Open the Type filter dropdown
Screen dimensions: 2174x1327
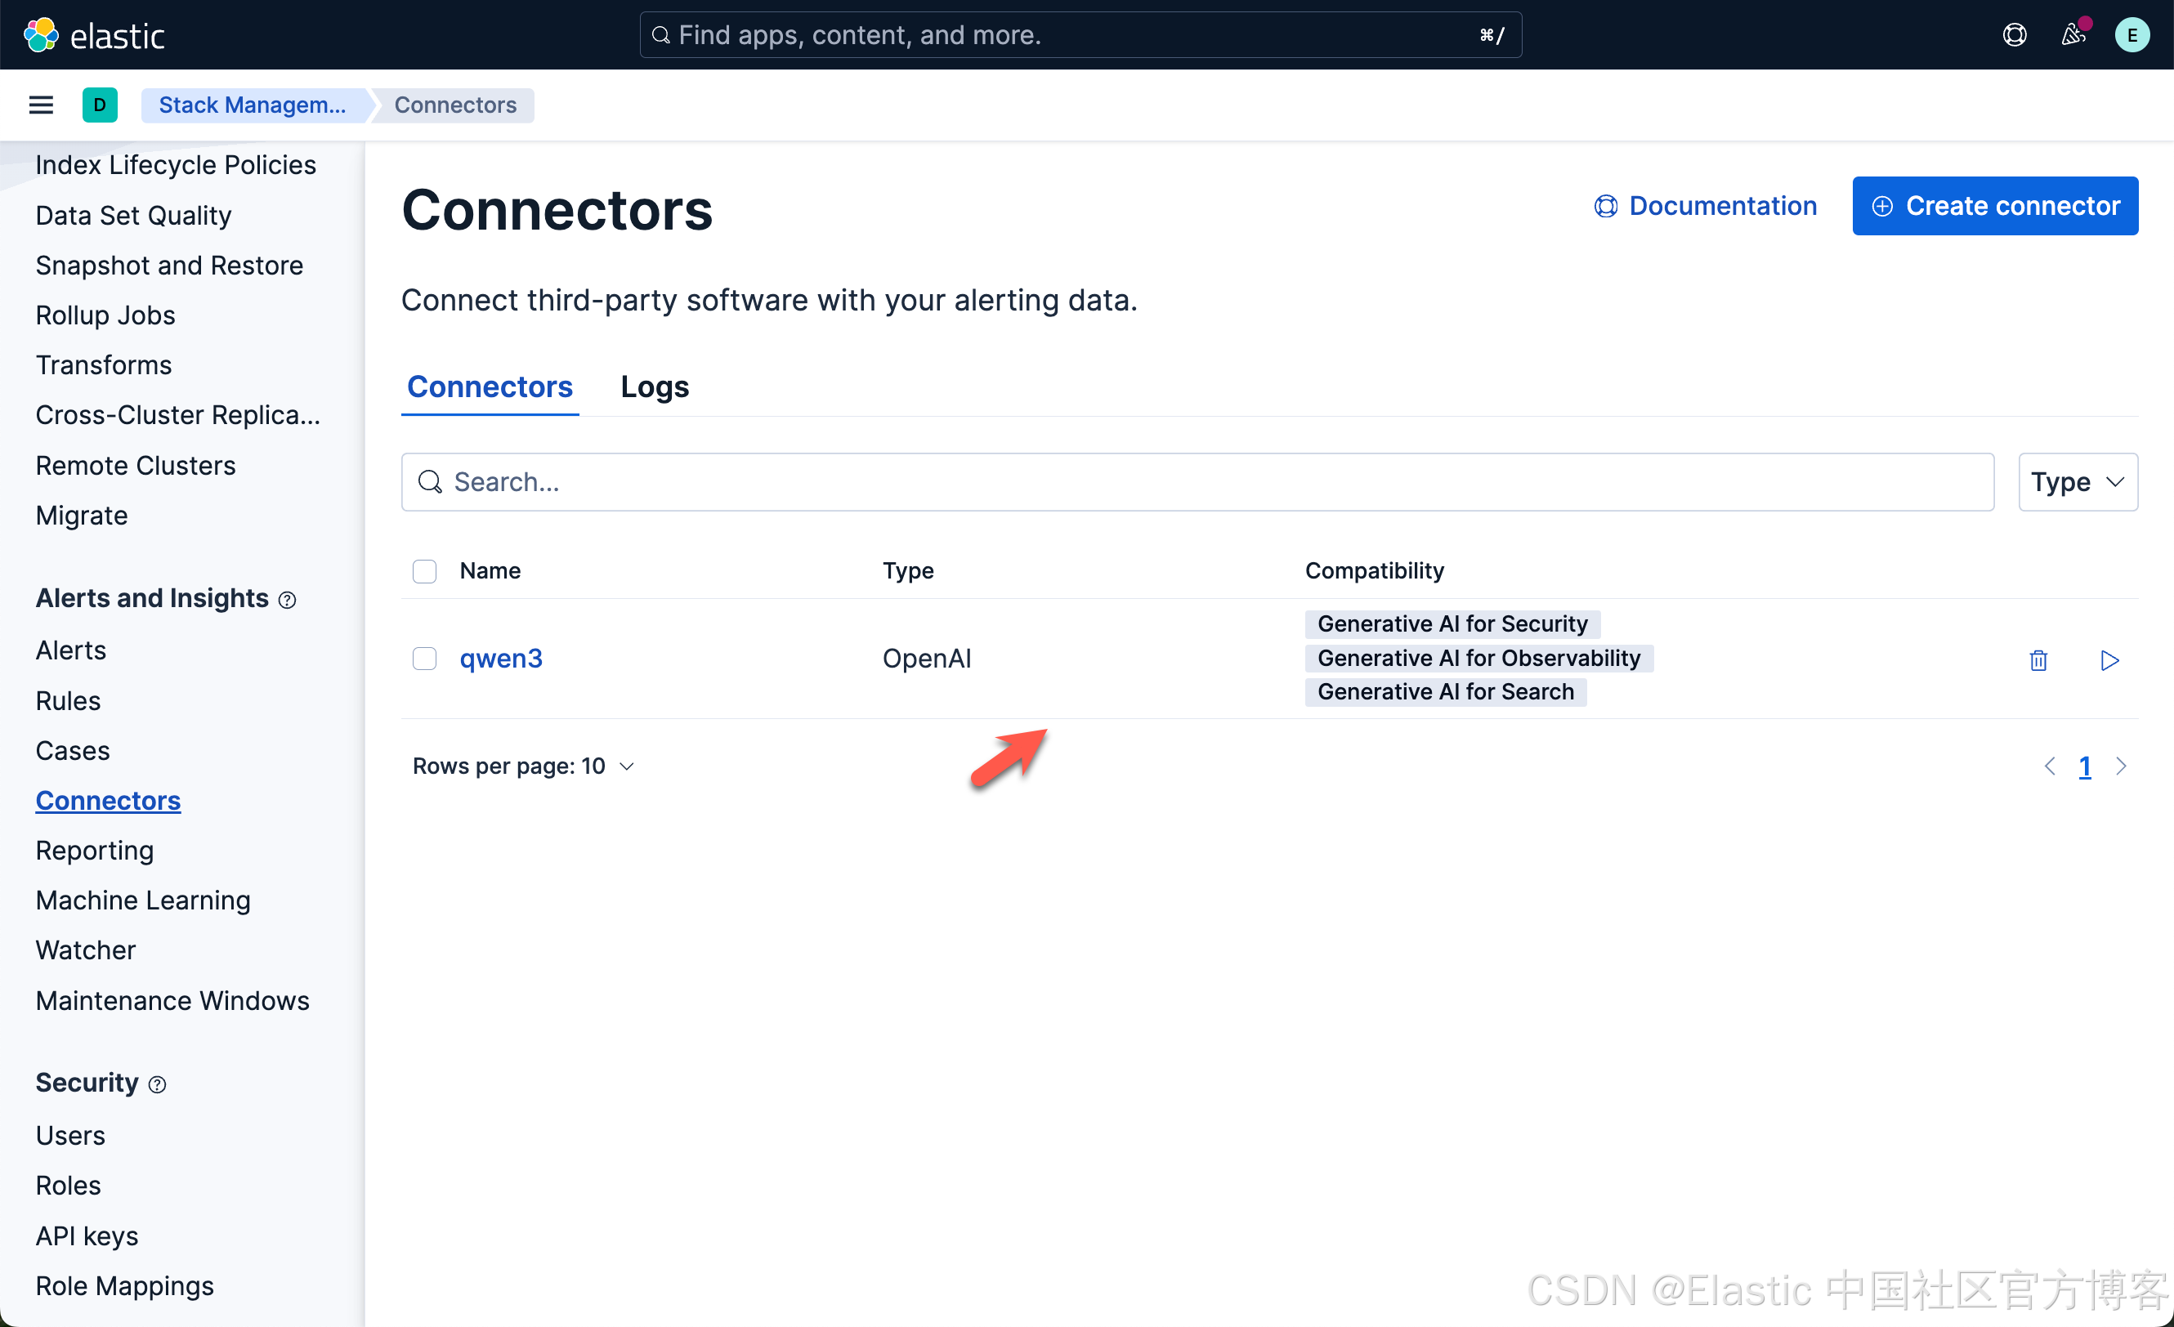coord(2077,482)
